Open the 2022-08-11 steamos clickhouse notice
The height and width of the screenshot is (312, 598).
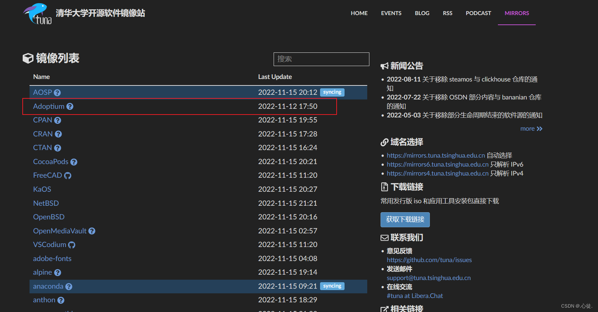tap(462, 84)
